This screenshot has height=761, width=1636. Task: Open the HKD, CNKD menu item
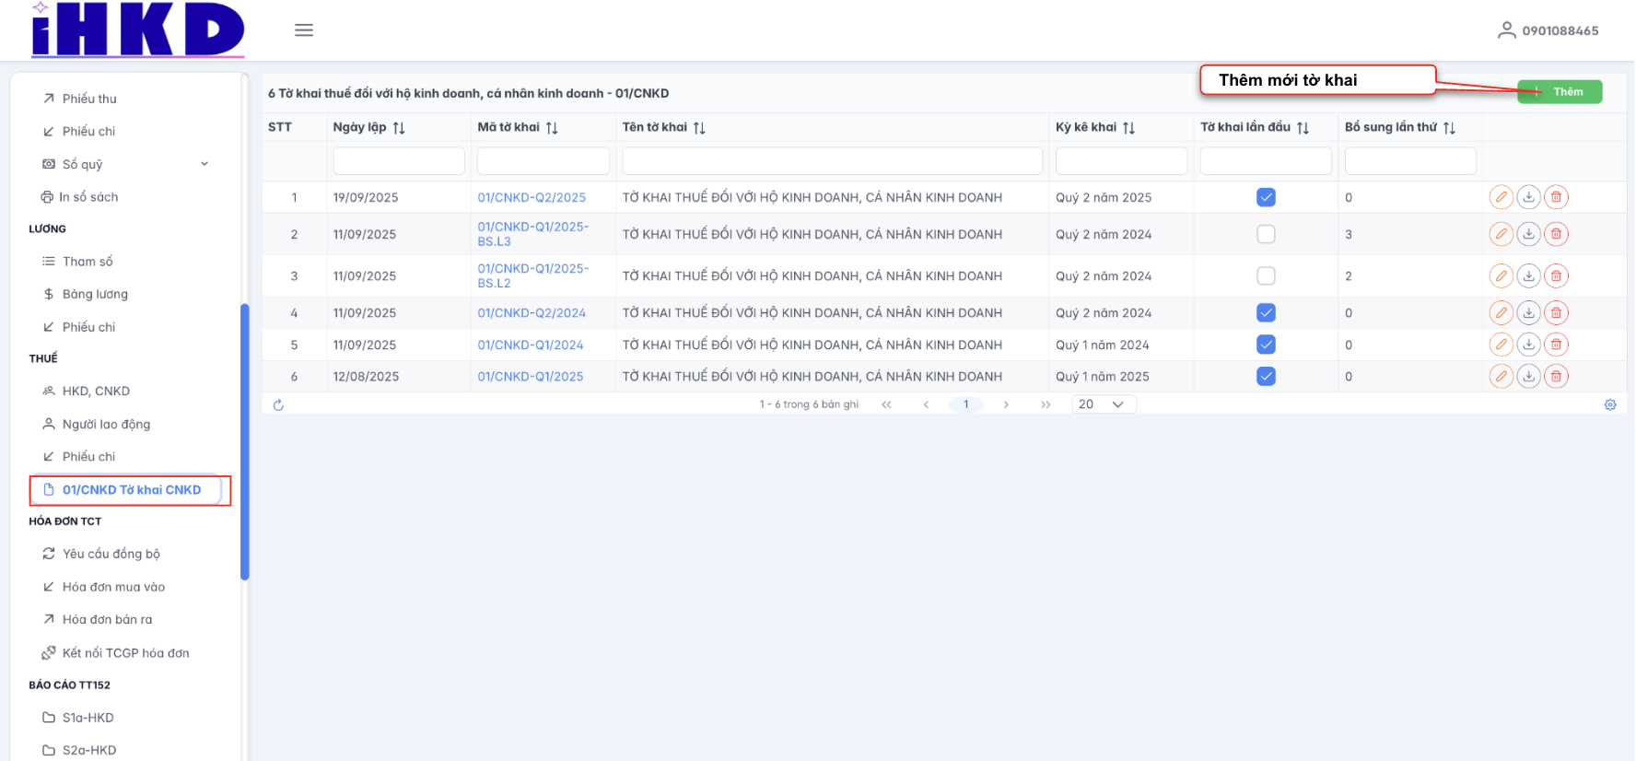pyautogui.click(x=96, y=391)
